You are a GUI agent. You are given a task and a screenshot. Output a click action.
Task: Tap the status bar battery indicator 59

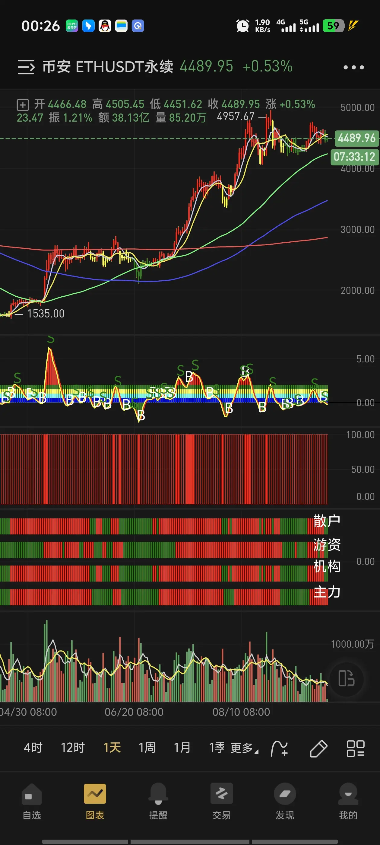pos(334,26)
